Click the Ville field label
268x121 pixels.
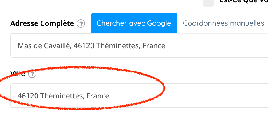pyautogui.click(x=18, y=74)
